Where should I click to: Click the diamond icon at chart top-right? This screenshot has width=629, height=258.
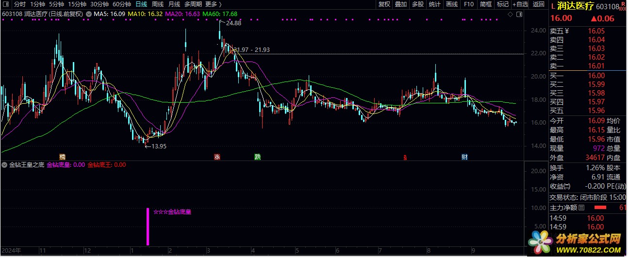tap(511, 15)
